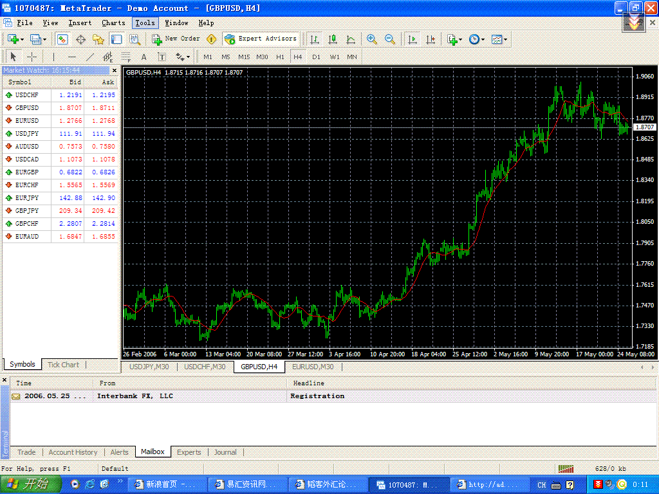
Task: Toggle the Data Window crosshair icon
Action: [x=80, y=39]
